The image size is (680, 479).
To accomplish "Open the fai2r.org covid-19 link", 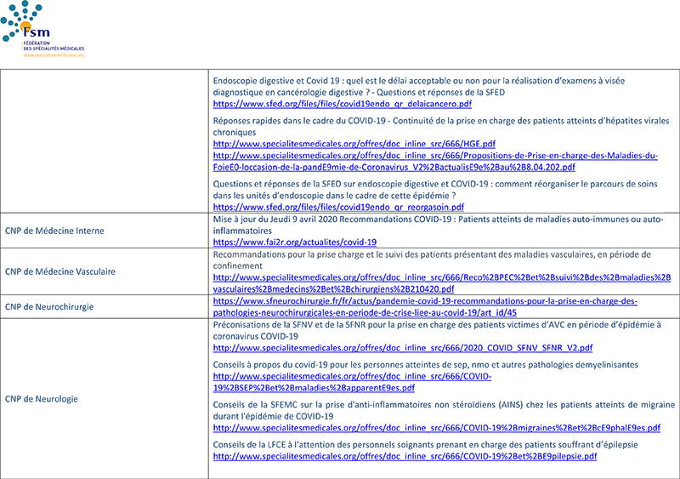I will [294, 242].
